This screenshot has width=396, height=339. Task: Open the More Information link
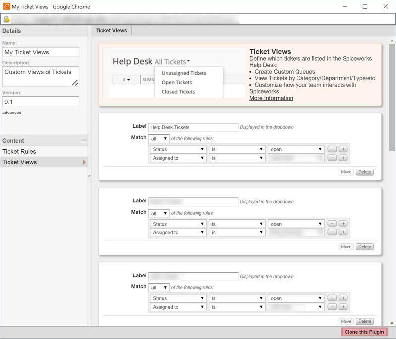coord(271,98)
